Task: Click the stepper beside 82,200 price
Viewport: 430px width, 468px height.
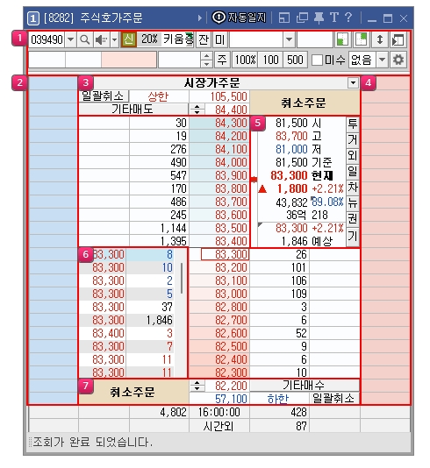Action: [x=197, y=386]
